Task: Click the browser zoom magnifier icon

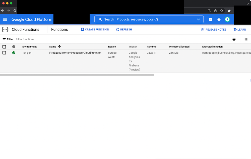Action: pyautogui.click(x=209, y=11)
